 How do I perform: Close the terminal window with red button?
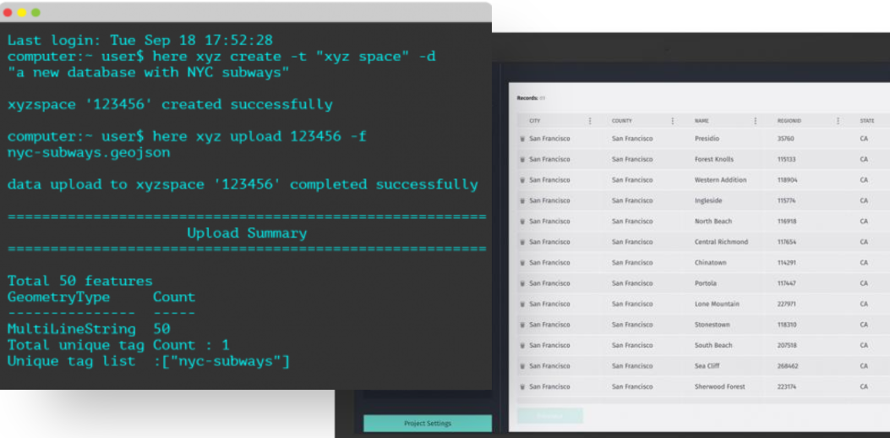click(8, 12)
